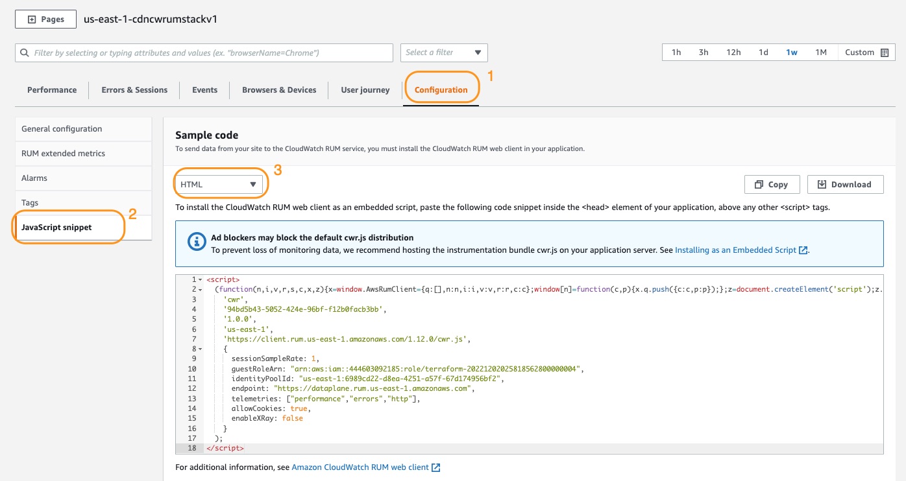Choose the 1h time range
The width and height of the screenshot is (906, 481).
point(676,53)
